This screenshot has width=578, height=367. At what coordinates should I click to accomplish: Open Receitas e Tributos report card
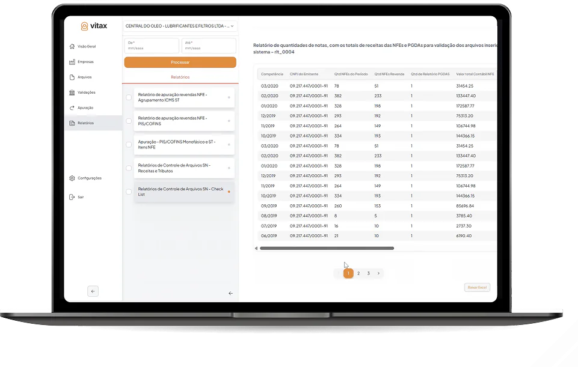pyautogui.click(x=184, y=168)
